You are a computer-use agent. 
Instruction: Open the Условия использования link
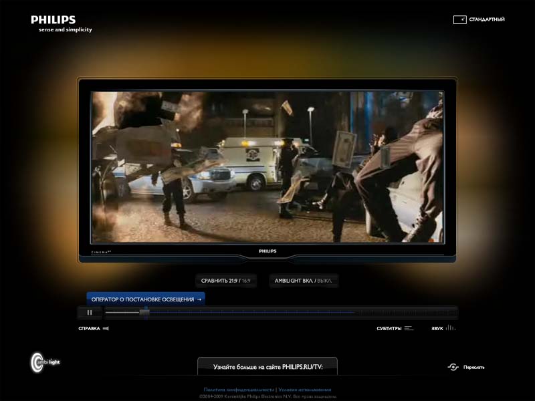[304, 390]
